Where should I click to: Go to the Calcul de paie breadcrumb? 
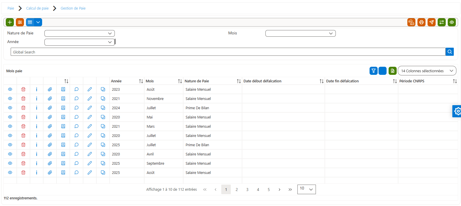(x=37, y=8)
